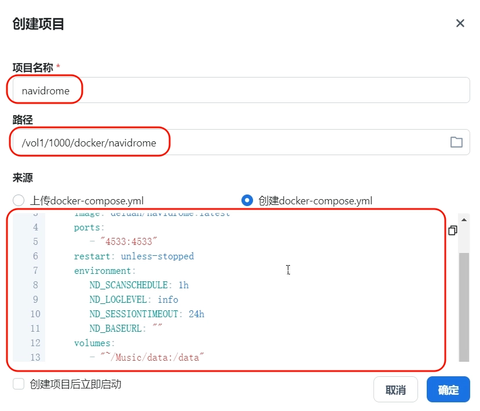The height and width of the screenshot is (411, 480).
Task: Click the line "ports:" in editor
Action: point(89,227)
